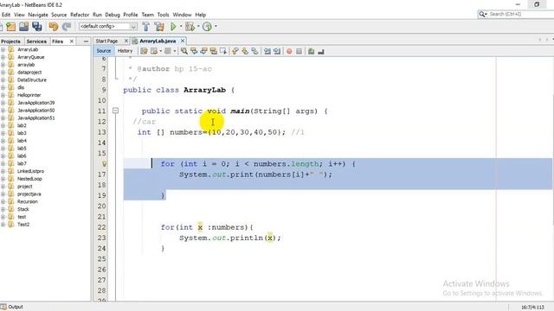Open the Output panel tab at bottom
This screenshot has height=311, width=554.
pyautogui.click(x=12, y=307)
